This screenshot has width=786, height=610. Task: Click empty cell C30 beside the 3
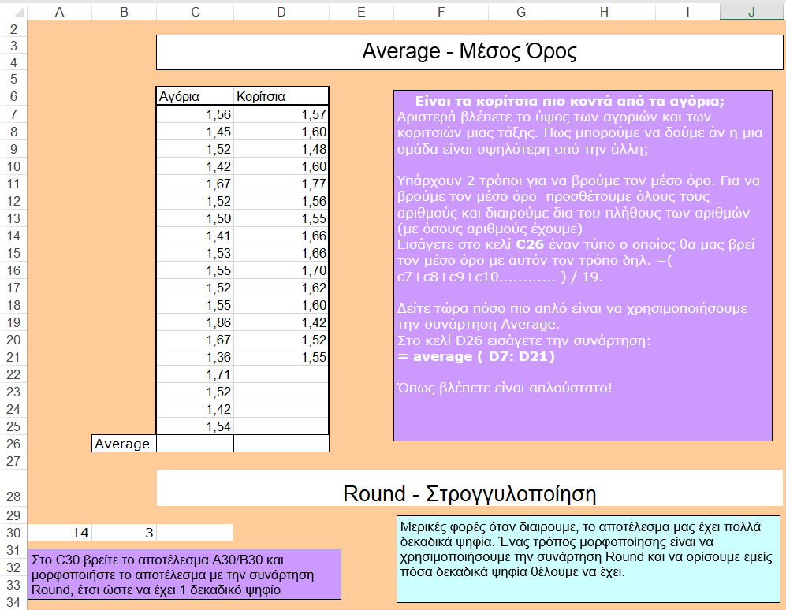click(x=196, y=533)
